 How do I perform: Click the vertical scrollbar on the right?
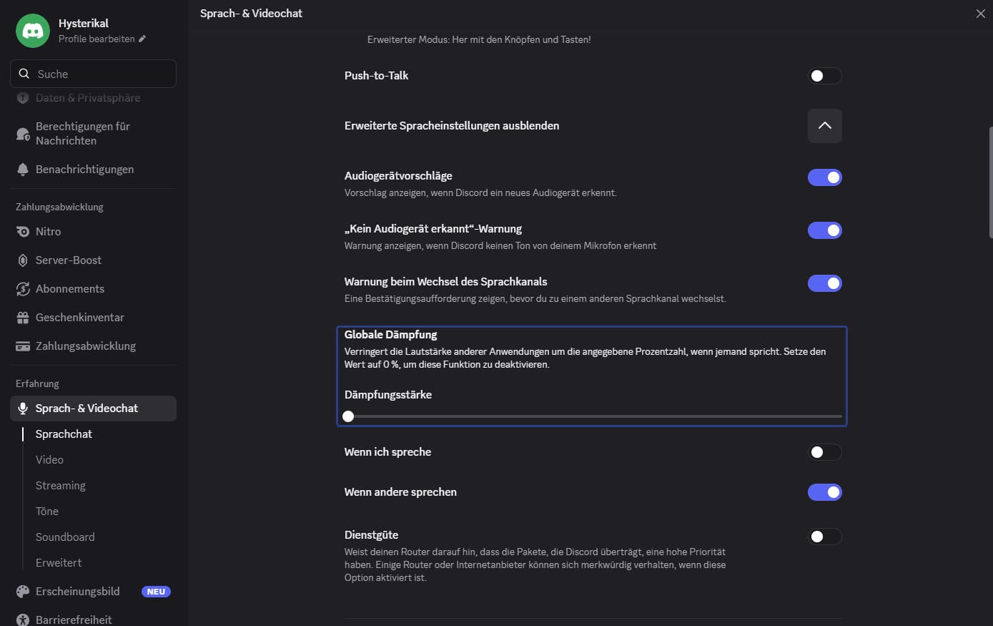[x=990, y=182]
